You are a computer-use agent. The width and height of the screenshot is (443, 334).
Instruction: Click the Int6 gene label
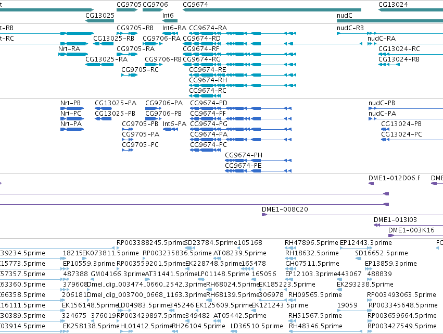pos(168,15)
